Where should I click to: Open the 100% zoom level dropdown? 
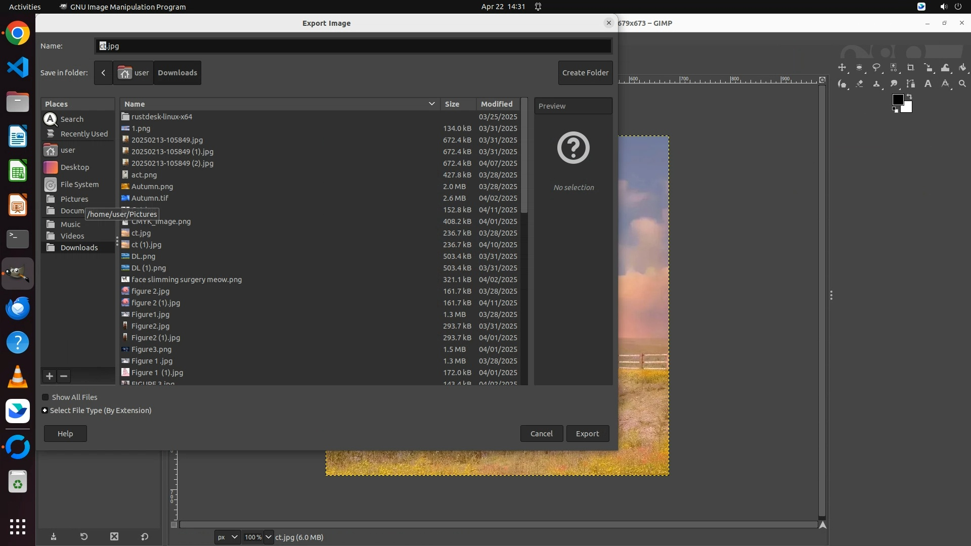point(269,537)
